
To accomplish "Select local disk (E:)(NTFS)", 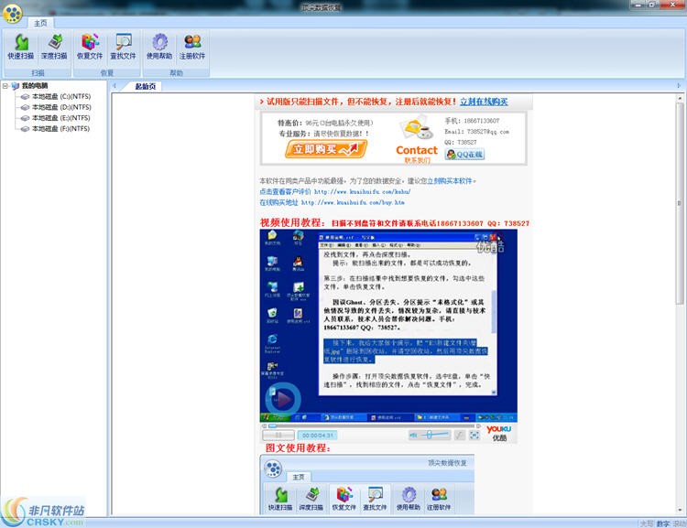I will tap(60, 118).
